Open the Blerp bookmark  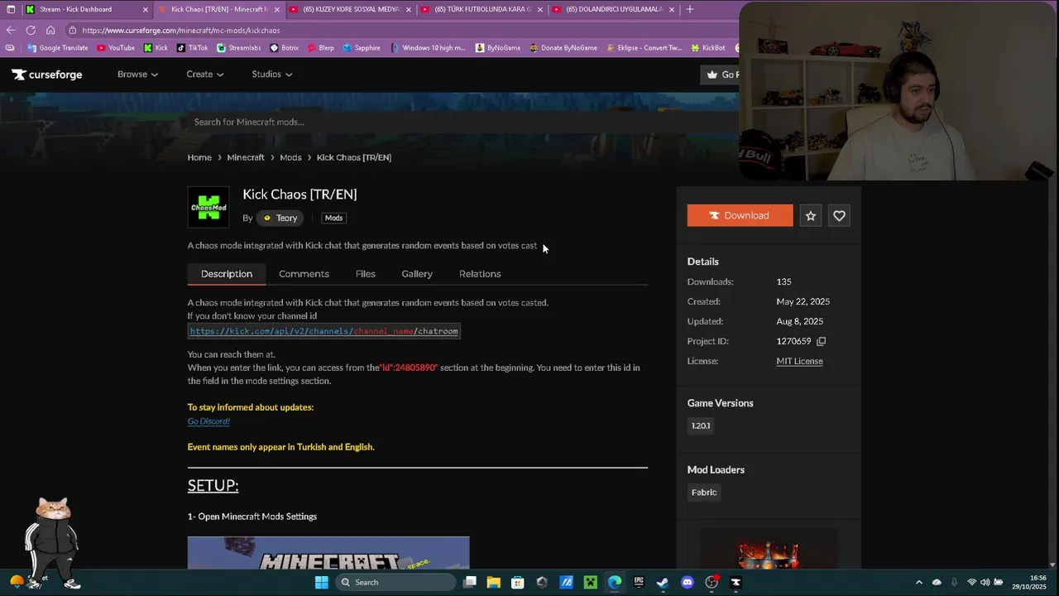pyautogui.click(x=321, y=48)
